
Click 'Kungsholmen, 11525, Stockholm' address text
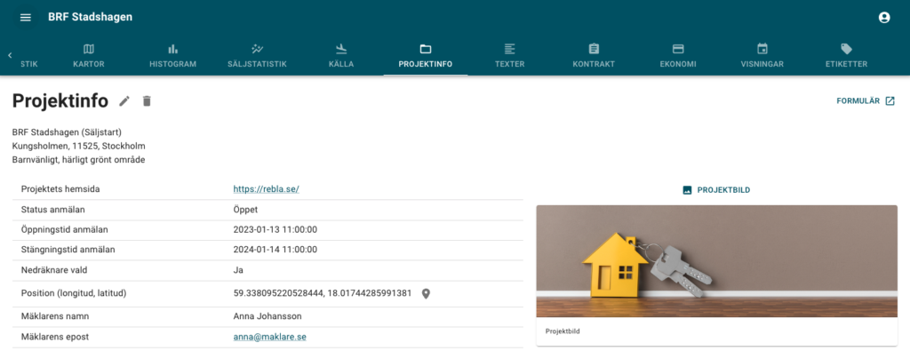[79, 147]
